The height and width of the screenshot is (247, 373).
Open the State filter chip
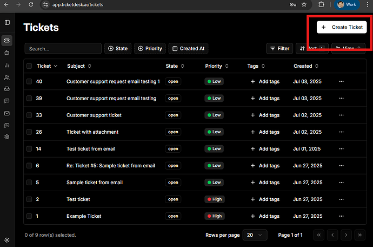pos(118,48)
